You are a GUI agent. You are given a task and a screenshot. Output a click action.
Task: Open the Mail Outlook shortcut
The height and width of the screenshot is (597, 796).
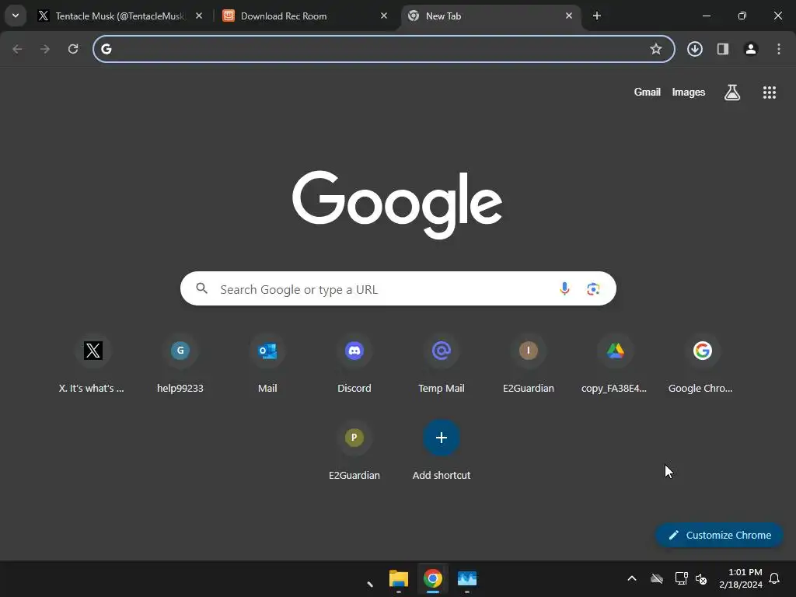pos(267,364)
